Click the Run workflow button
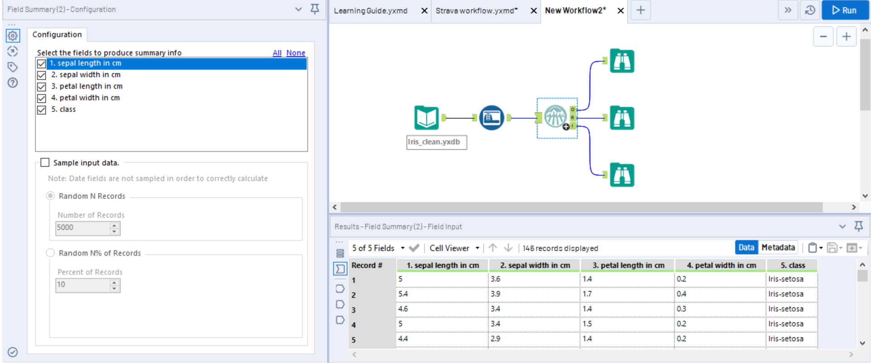 (845, 10)
